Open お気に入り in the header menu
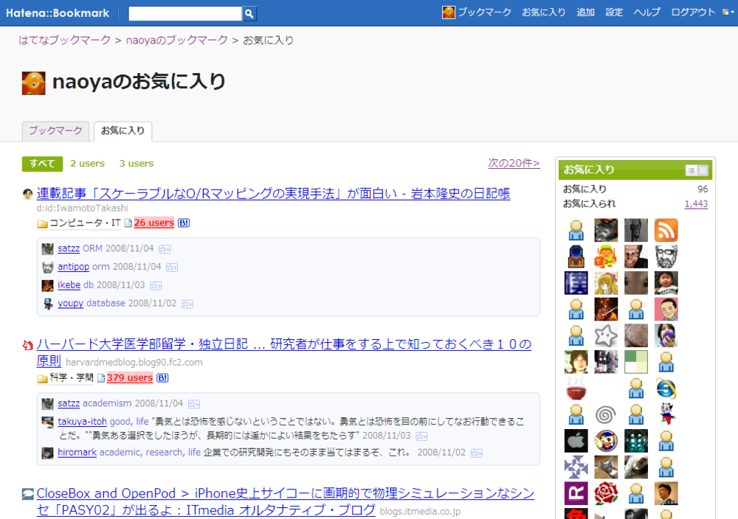 [x=544, y=13]
